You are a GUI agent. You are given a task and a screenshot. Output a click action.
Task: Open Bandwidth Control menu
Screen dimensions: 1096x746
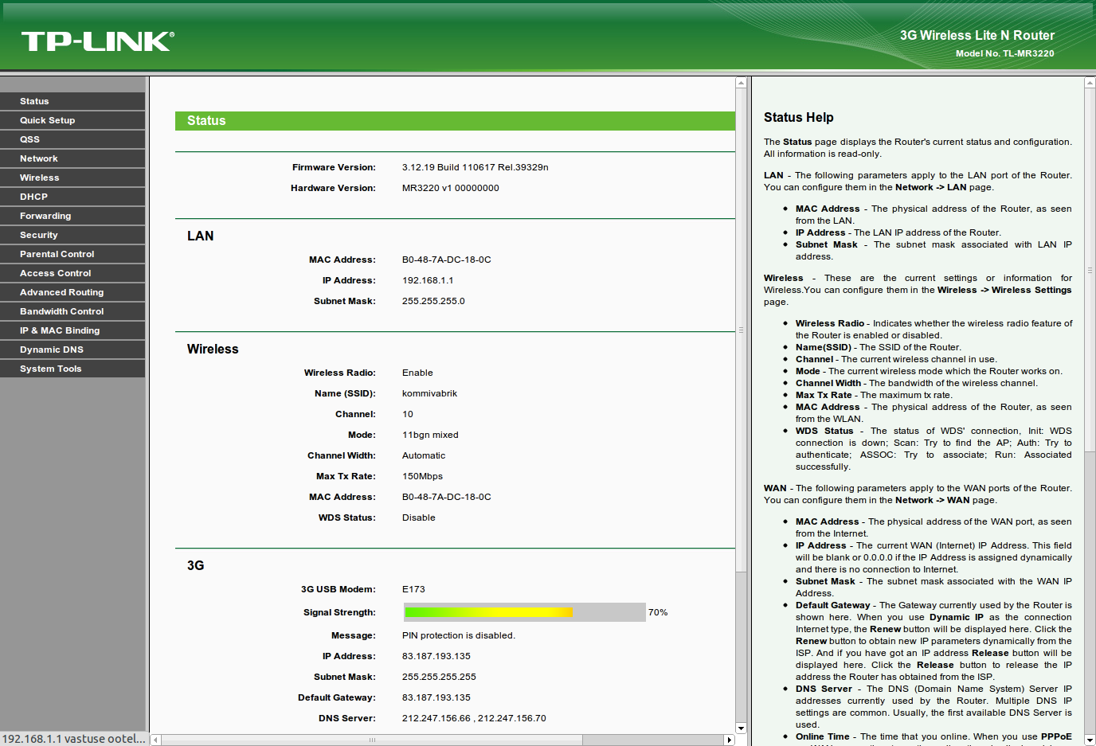(72, 311)
